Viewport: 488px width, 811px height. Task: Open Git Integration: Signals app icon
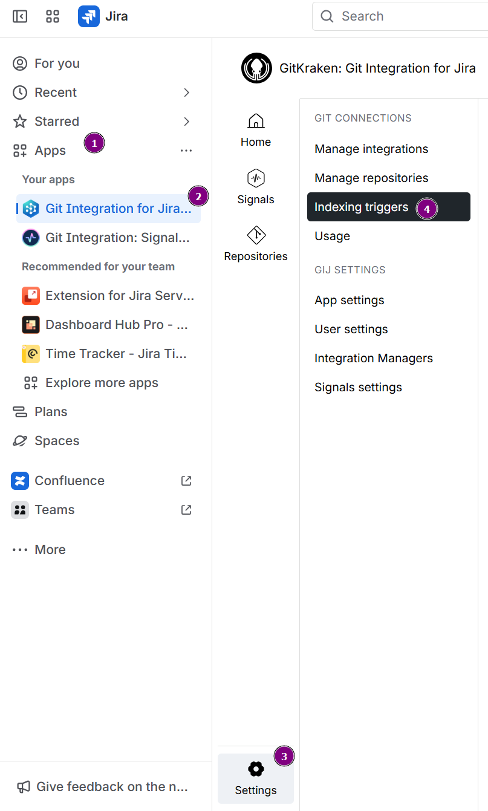point(31,238)
